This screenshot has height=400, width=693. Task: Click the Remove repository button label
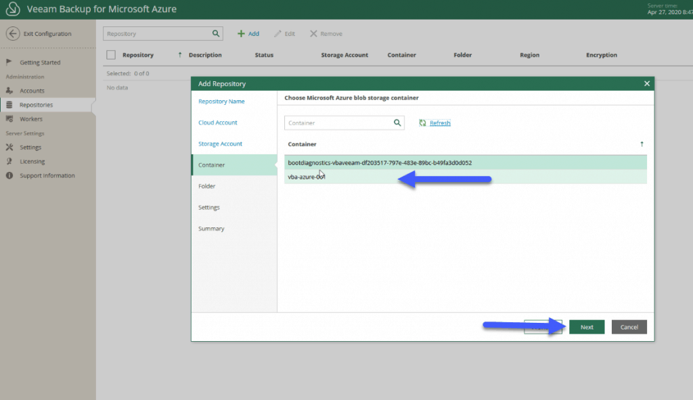[x=332, y=34]
